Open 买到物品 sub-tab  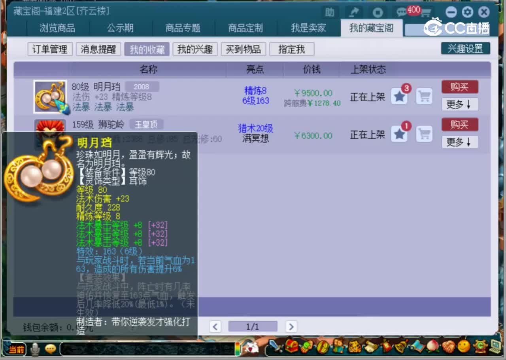[243, 49]
